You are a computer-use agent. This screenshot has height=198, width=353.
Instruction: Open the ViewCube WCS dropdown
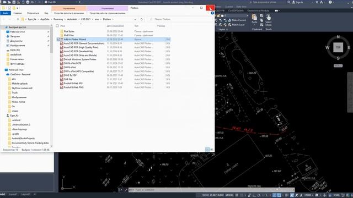[x=338, y=66]
